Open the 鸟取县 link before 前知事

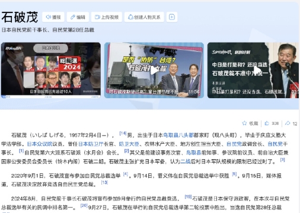click(x=194, y=153)
